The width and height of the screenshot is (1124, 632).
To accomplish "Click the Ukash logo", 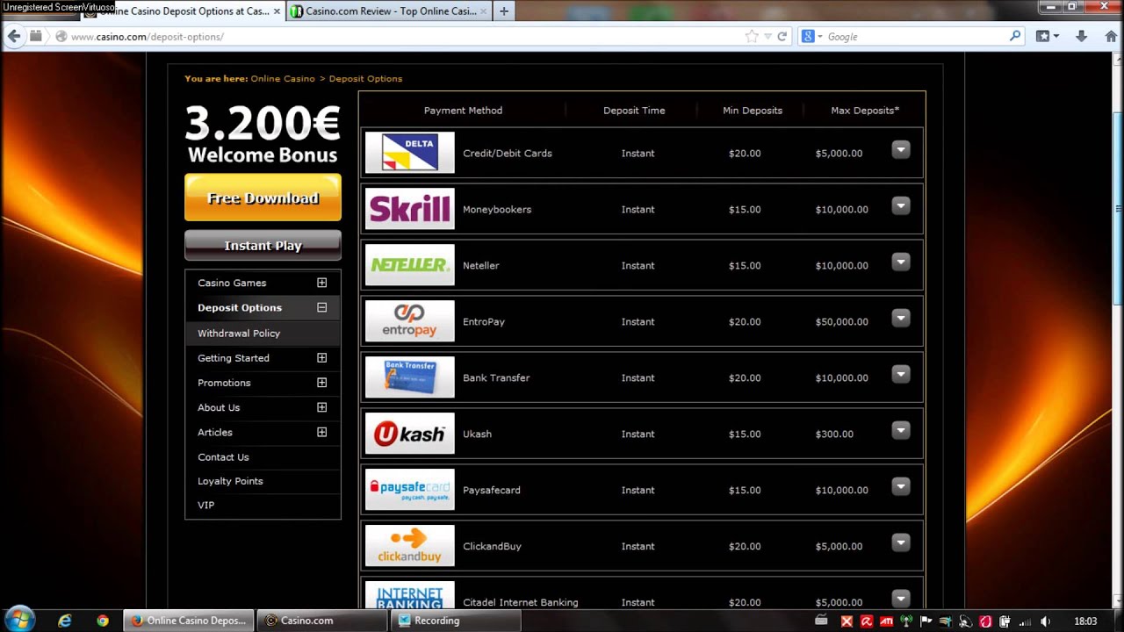I will (x=410, y=434).
